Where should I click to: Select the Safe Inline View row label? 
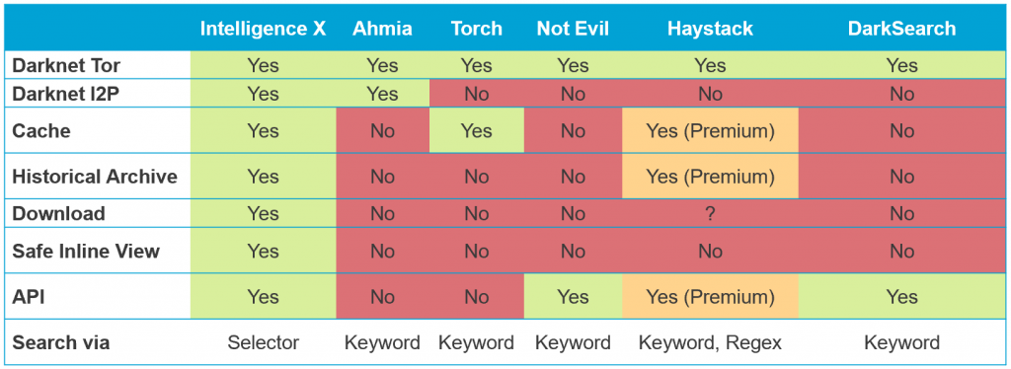(86, 251)
